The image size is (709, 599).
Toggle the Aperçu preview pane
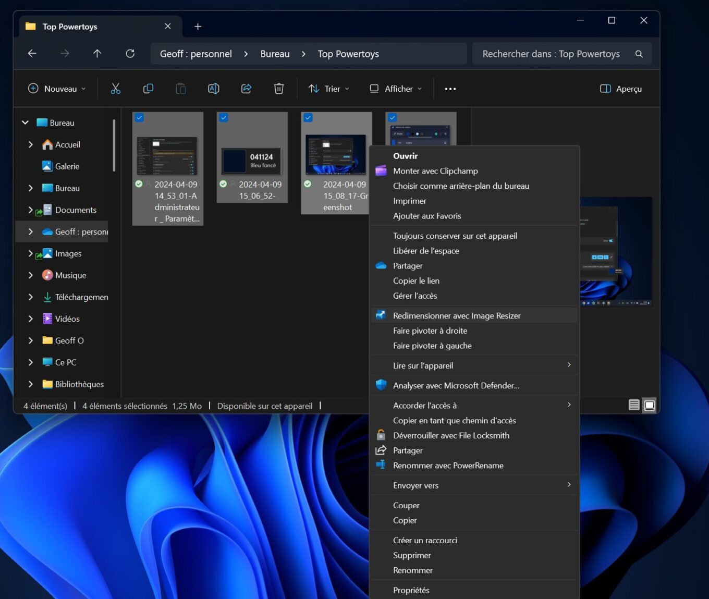621,89
